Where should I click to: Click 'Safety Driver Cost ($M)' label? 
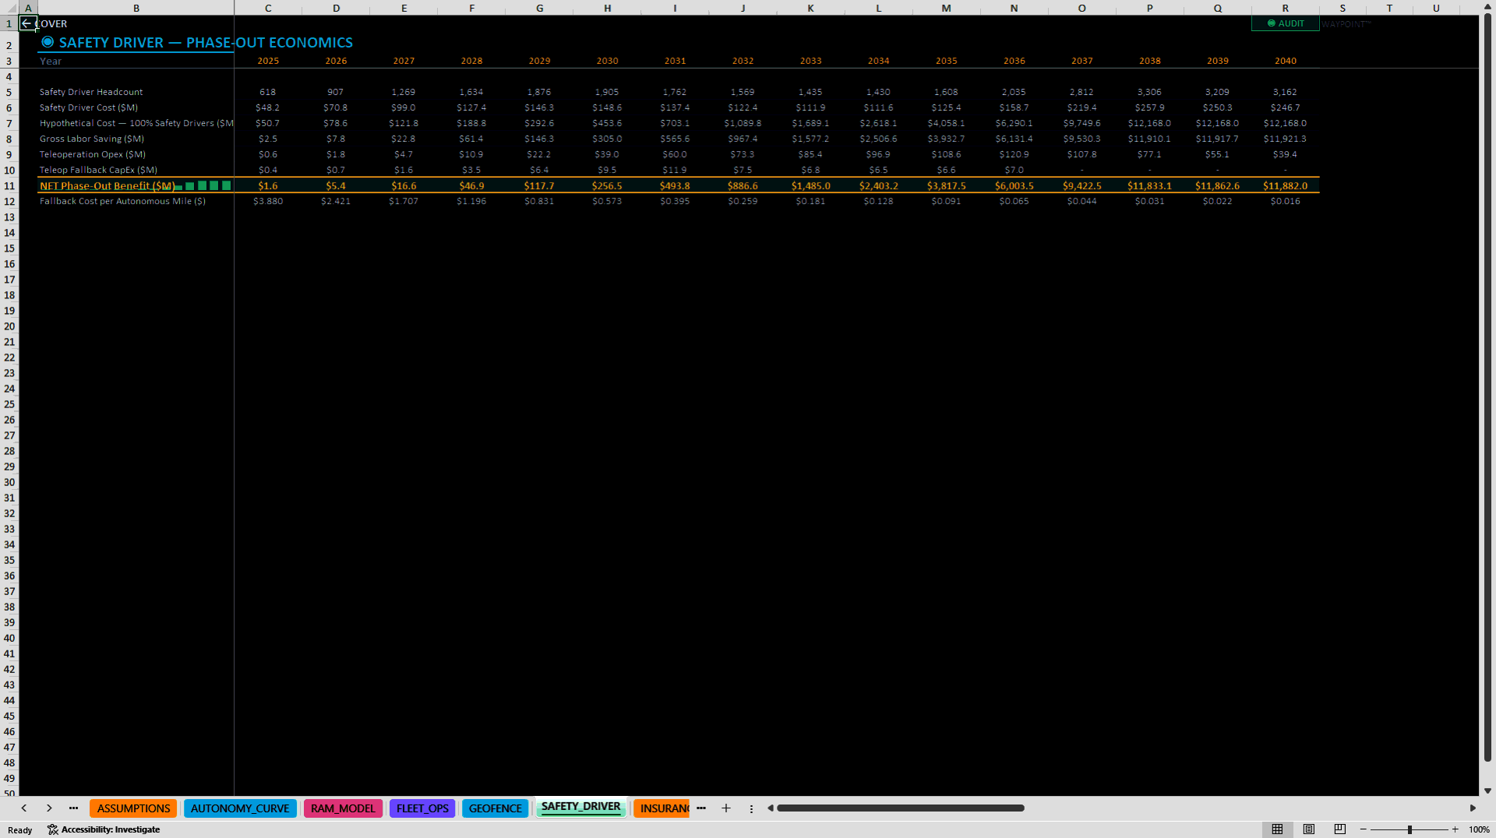89,107
